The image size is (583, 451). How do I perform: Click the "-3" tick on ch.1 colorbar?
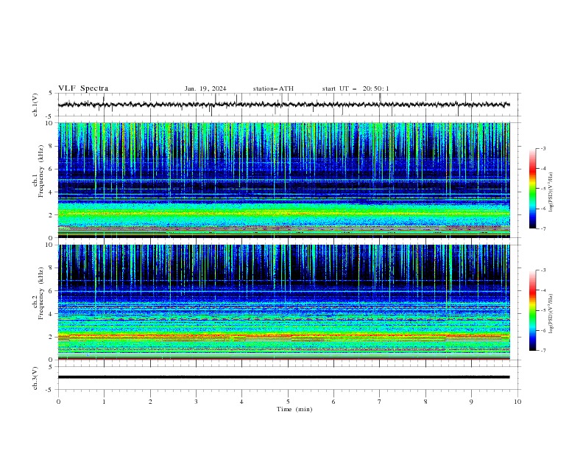(543, 148)
